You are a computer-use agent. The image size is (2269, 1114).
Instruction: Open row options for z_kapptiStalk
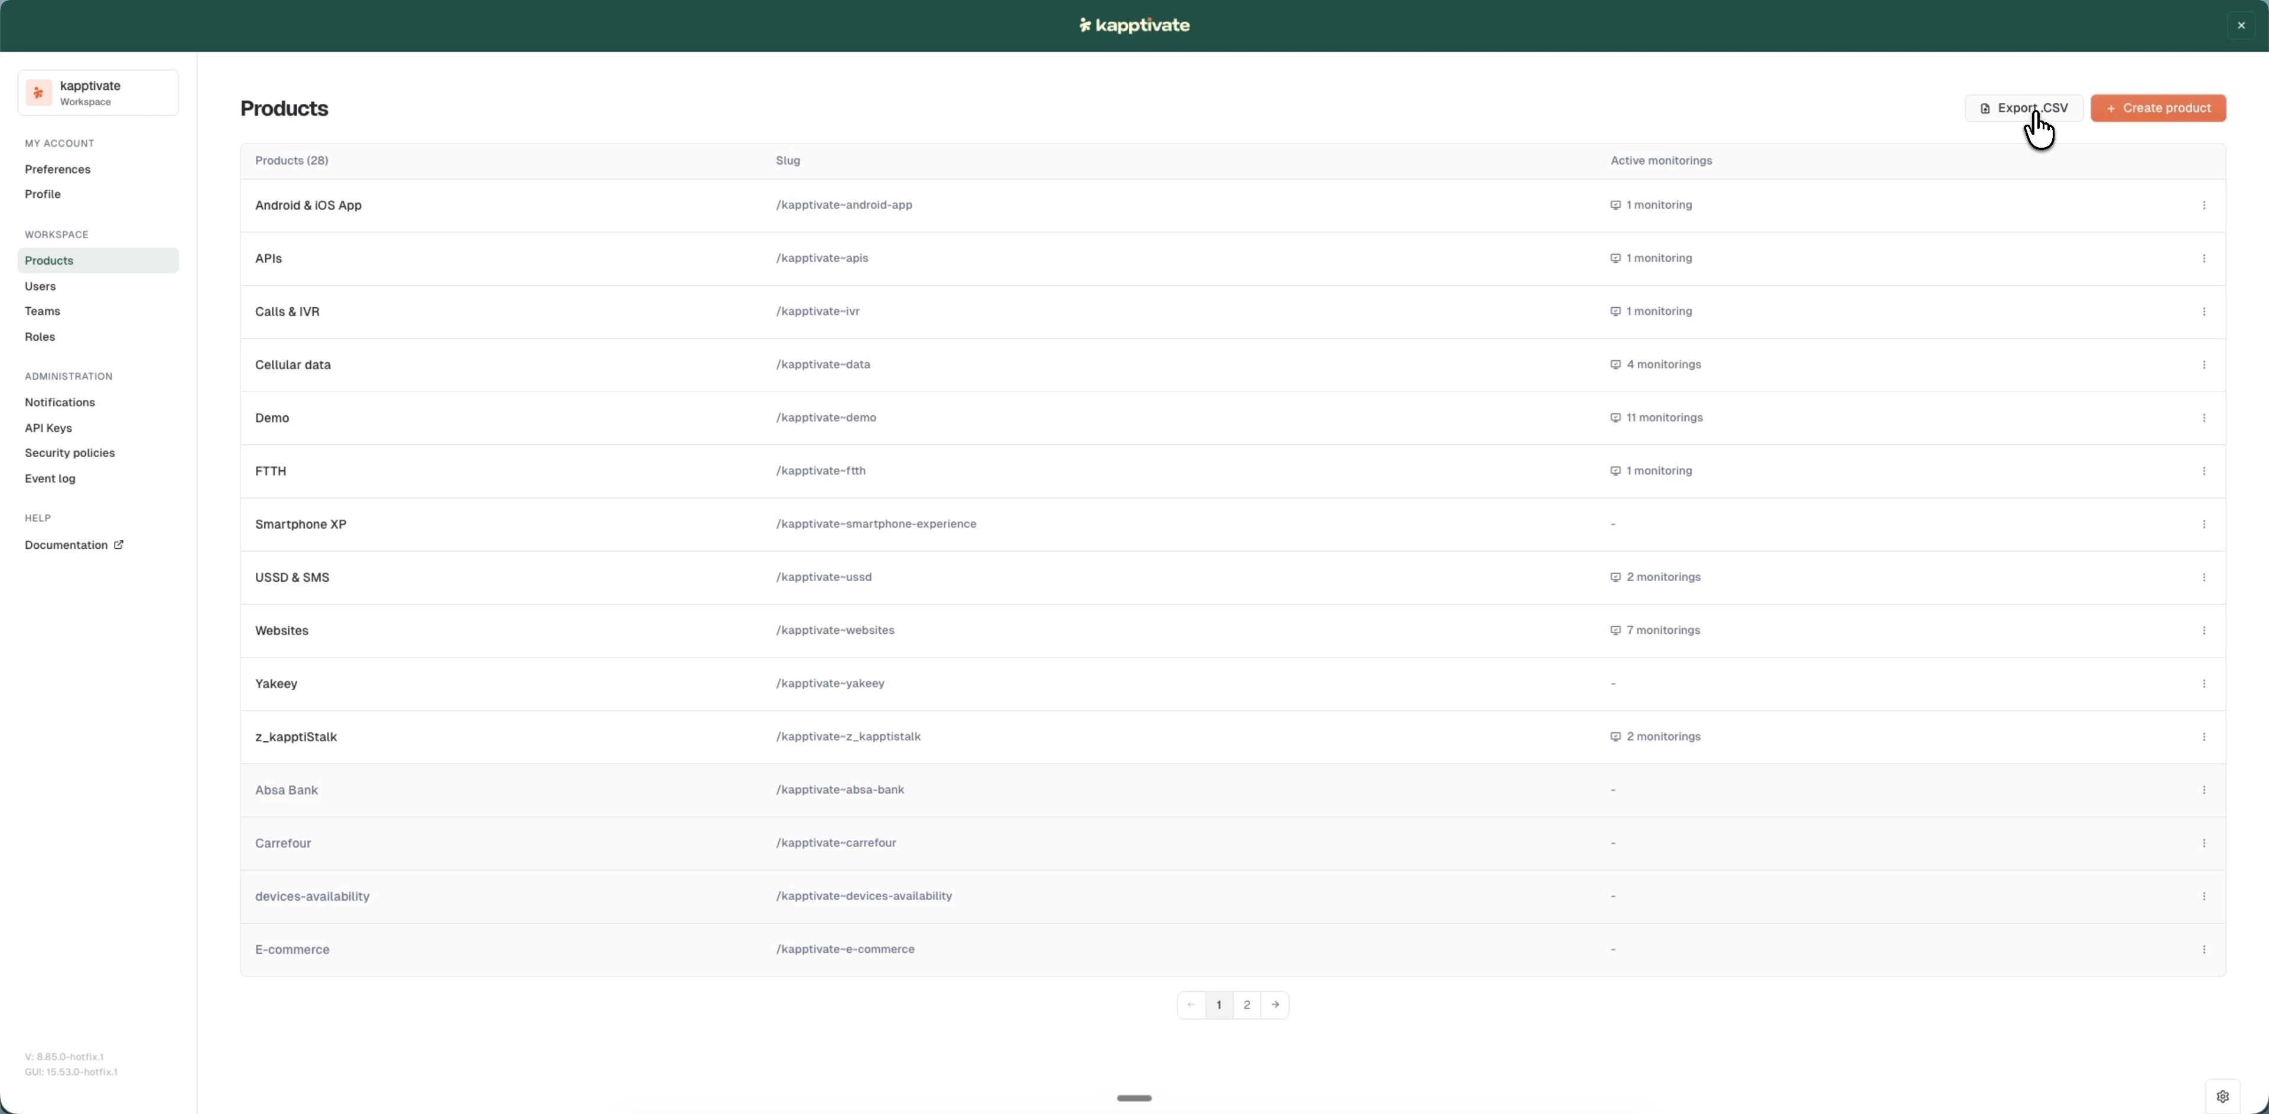tap(2204, 737)
